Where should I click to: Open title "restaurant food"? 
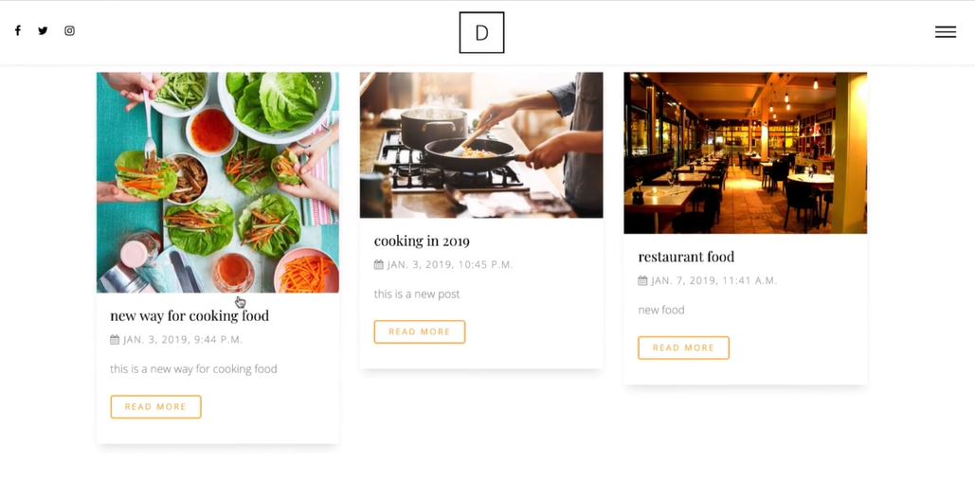click(686, 257)
